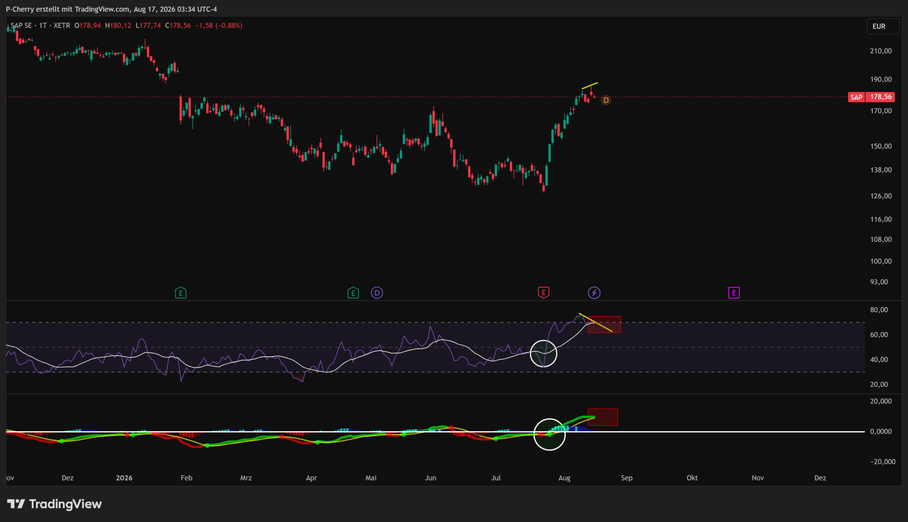Open the EUR currency button
This screenshot has width=908, height=522.
click(883, 26)
